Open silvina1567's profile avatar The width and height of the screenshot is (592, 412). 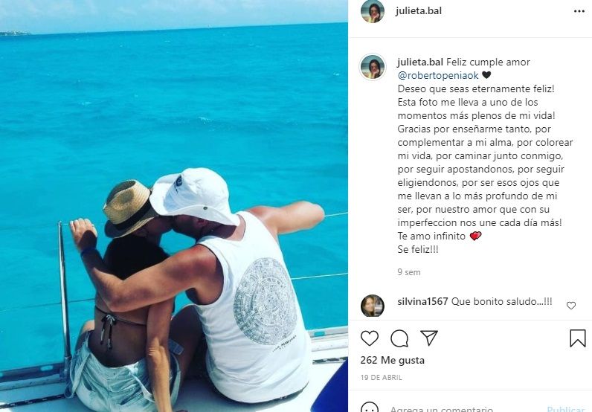coord(373,306)
